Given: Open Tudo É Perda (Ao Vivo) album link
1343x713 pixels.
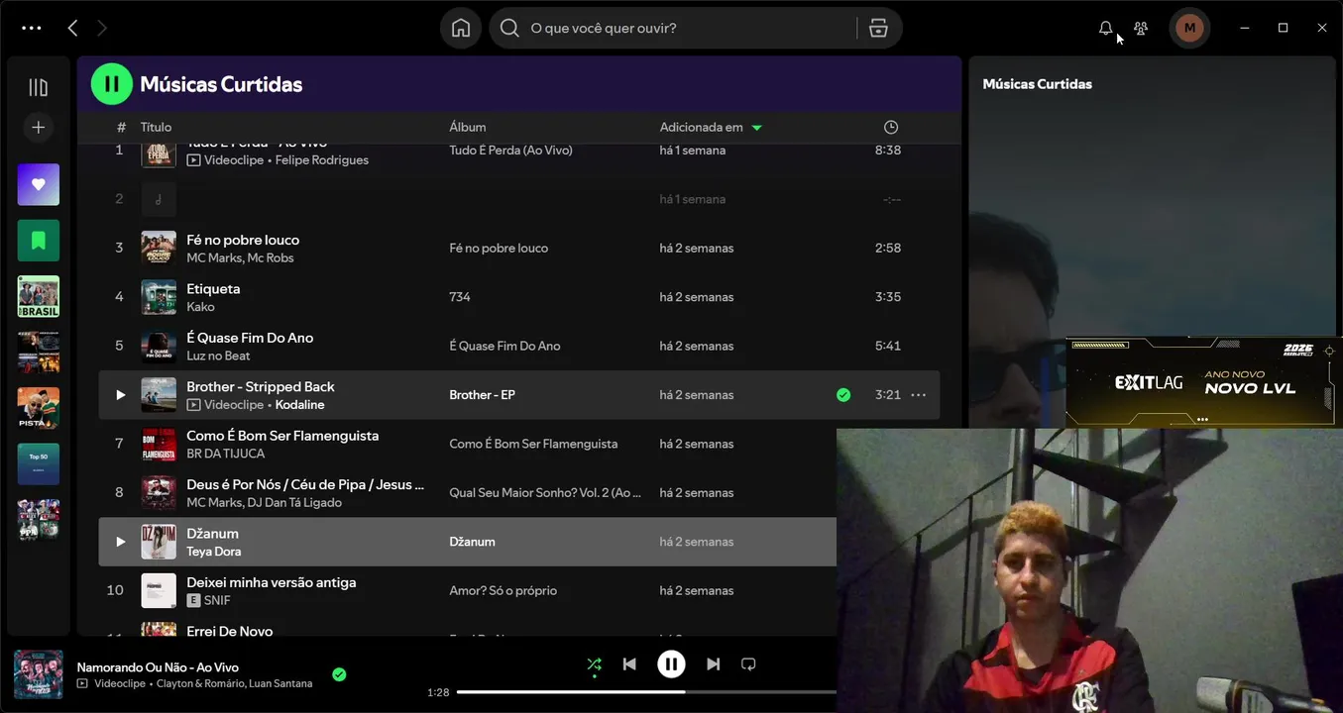Looking at the screenshot, I should (510, 150).
